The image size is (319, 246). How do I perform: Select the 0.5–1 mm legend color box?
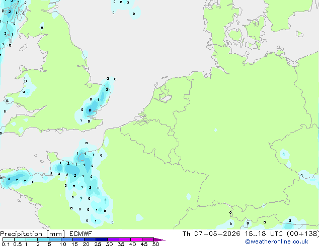(x=20, y=239)
